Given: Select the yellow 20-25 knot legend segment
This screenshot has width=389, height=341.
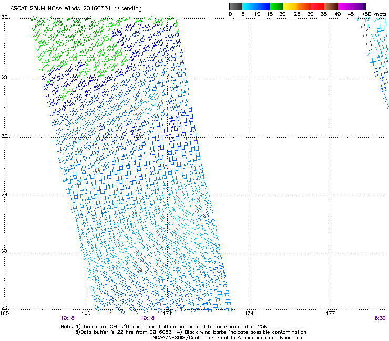Looking at the screenshot, I should [290, 6].
